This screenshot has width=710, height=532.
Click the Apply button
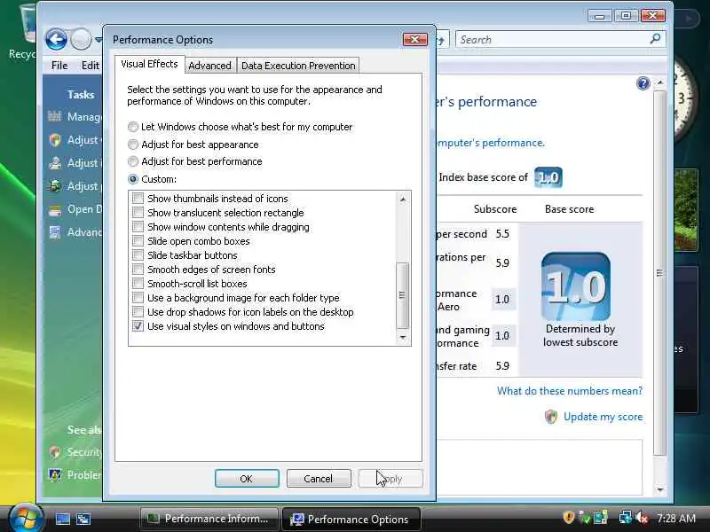point(390,479)
